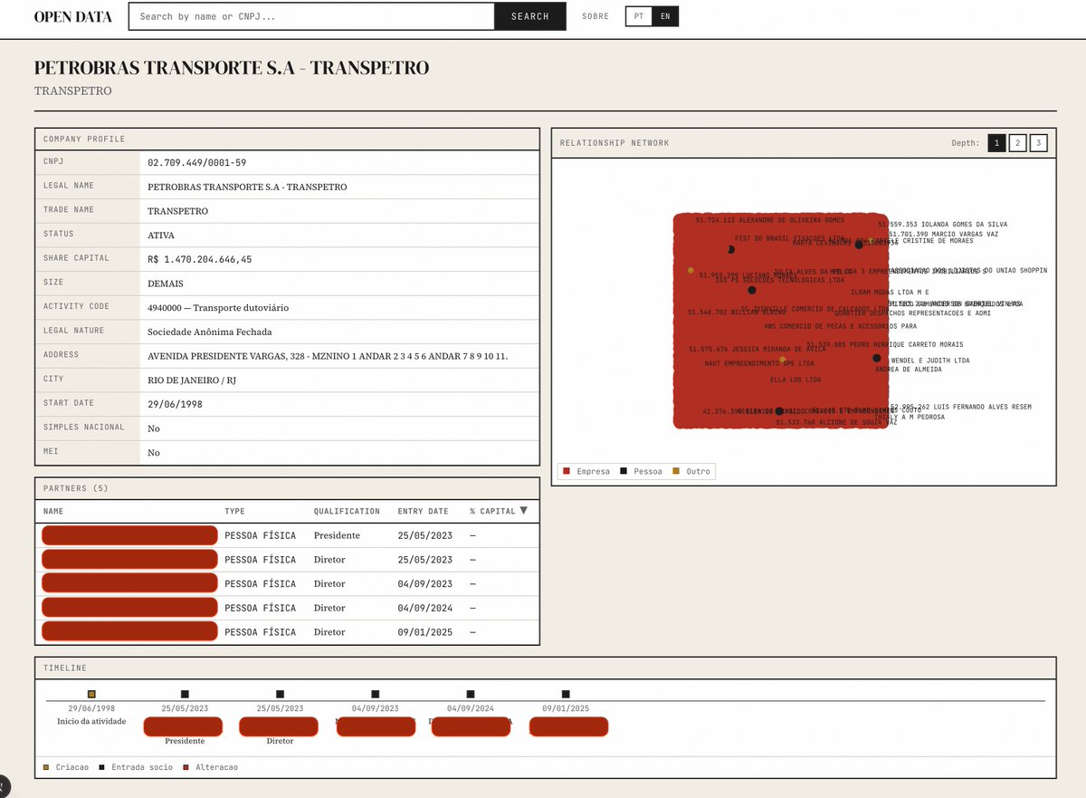
Task: Click the 29/06/1998 creation timeline marker
Action: (x=90, y=694)
